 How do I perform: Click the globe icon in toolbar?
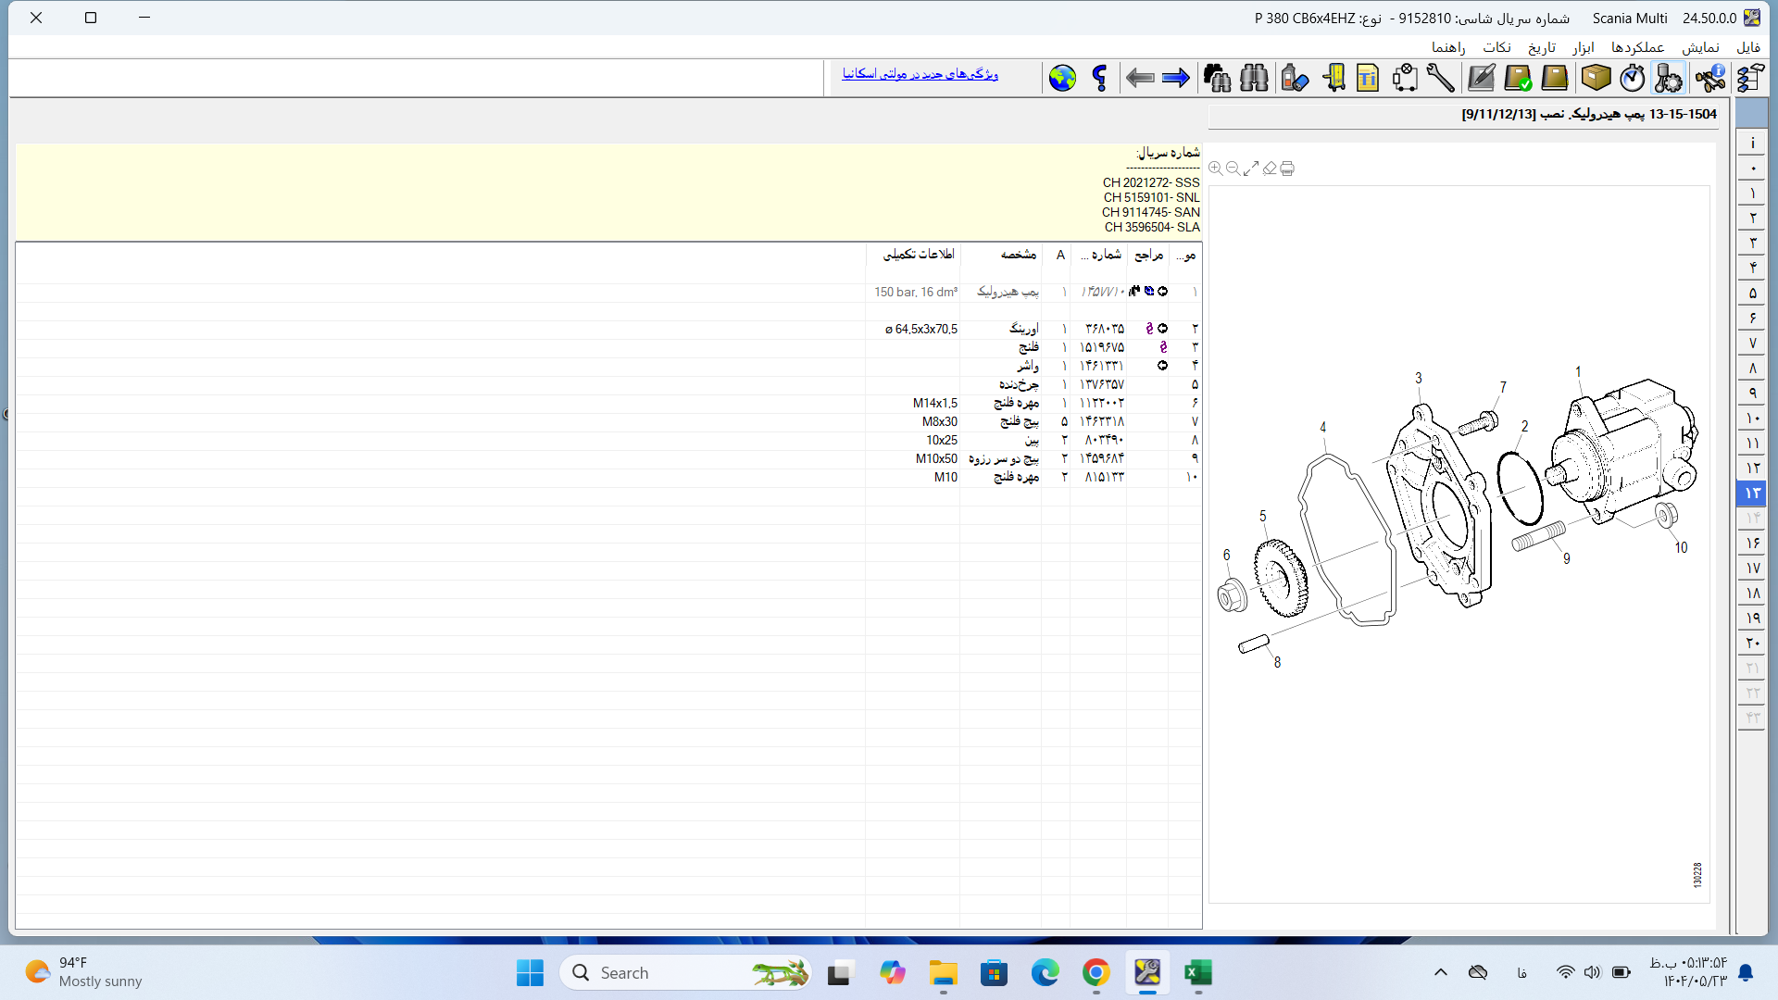(x=1062, y=79)
